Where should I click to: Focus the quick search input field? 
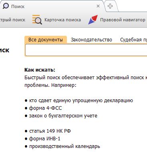tap(86, 50)
